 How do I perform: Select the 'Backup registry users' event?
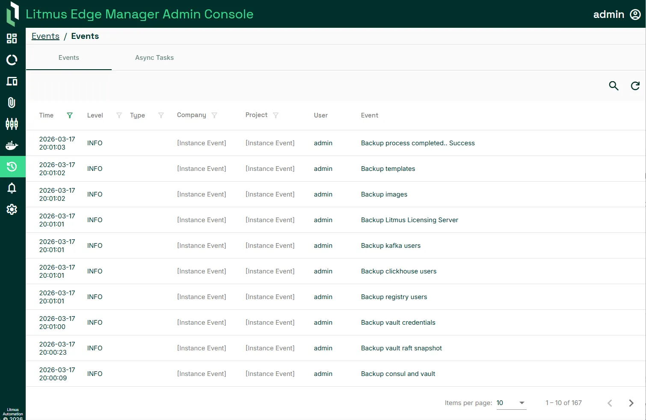[394, 297]
